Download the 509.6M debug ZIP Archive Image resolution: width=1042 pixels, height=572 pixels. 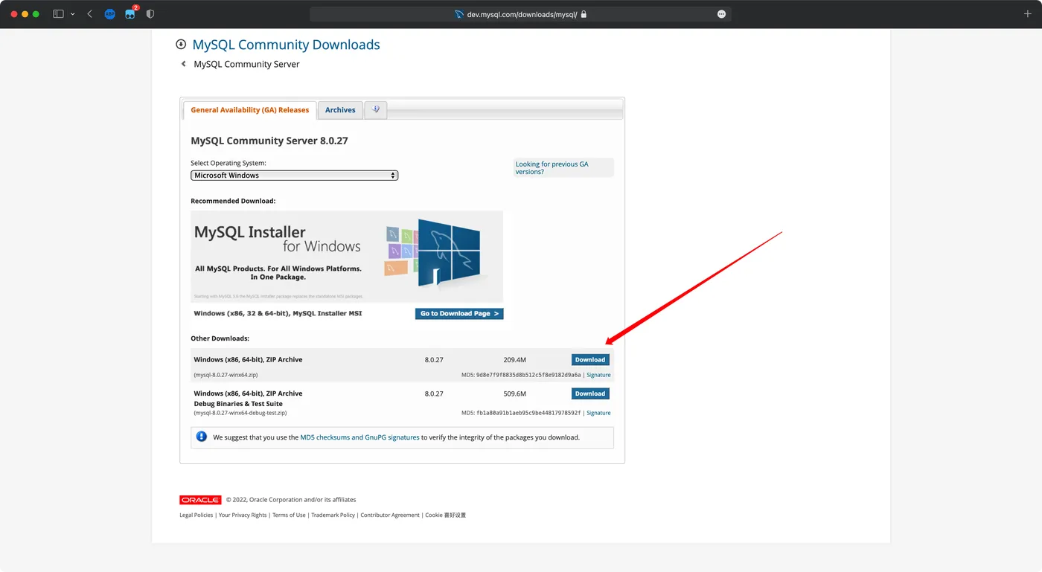pos(590,393)
